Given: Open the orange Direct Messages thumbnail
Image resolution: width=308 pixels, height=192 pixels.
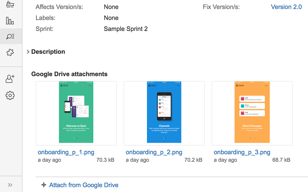Looking at the screenshot, I should [252, 113].
